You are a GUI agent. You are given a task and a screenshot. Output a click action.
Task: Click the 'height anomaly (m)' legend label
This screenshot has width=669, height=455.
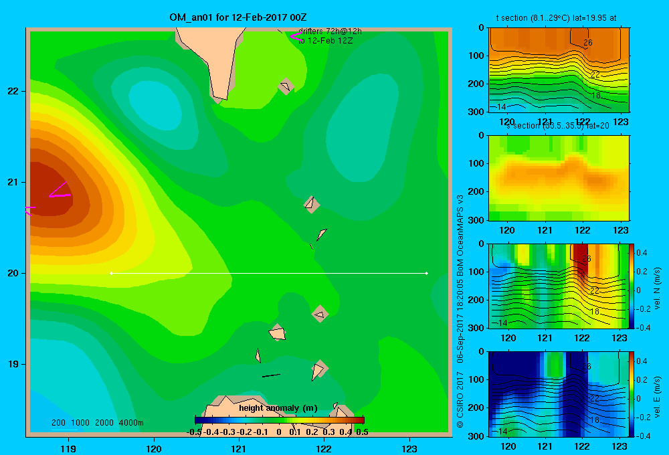pyautogui.click(x=278, y=408)
